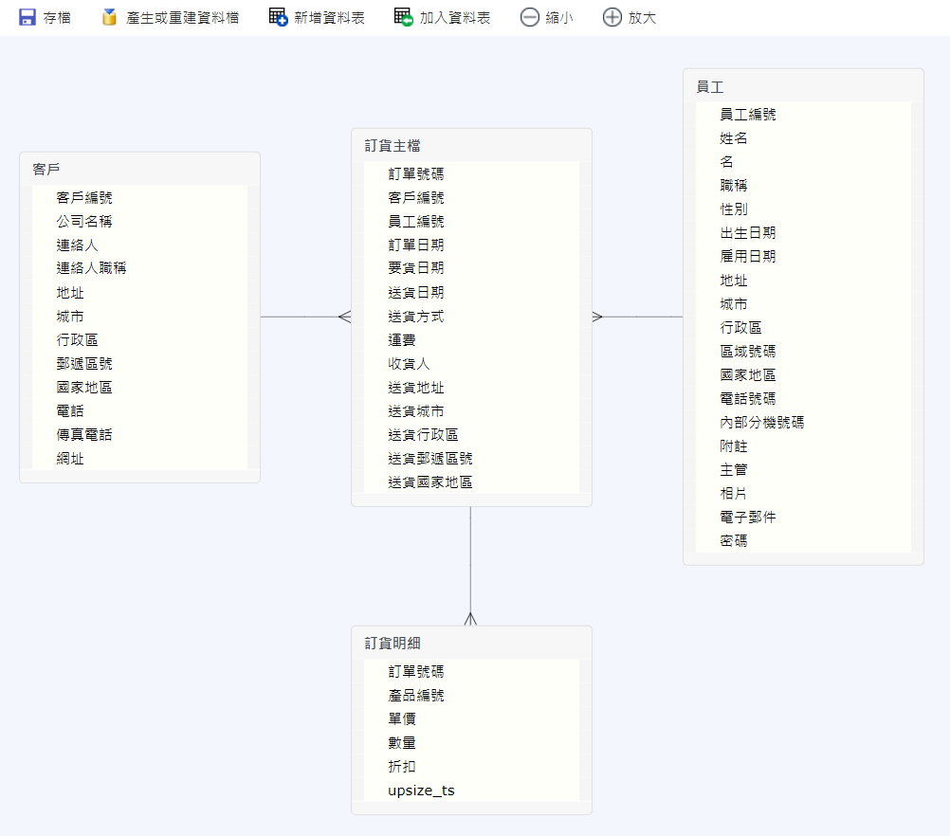Select 員工編號 field in 訂貨主檔 table
The image size is (950, 836).
[471, 221]
